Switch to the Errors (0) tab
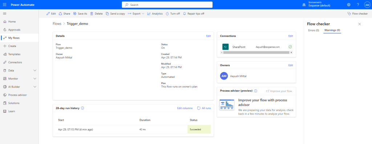This screenshot has width=372, height=144. [x=314, y=31]
